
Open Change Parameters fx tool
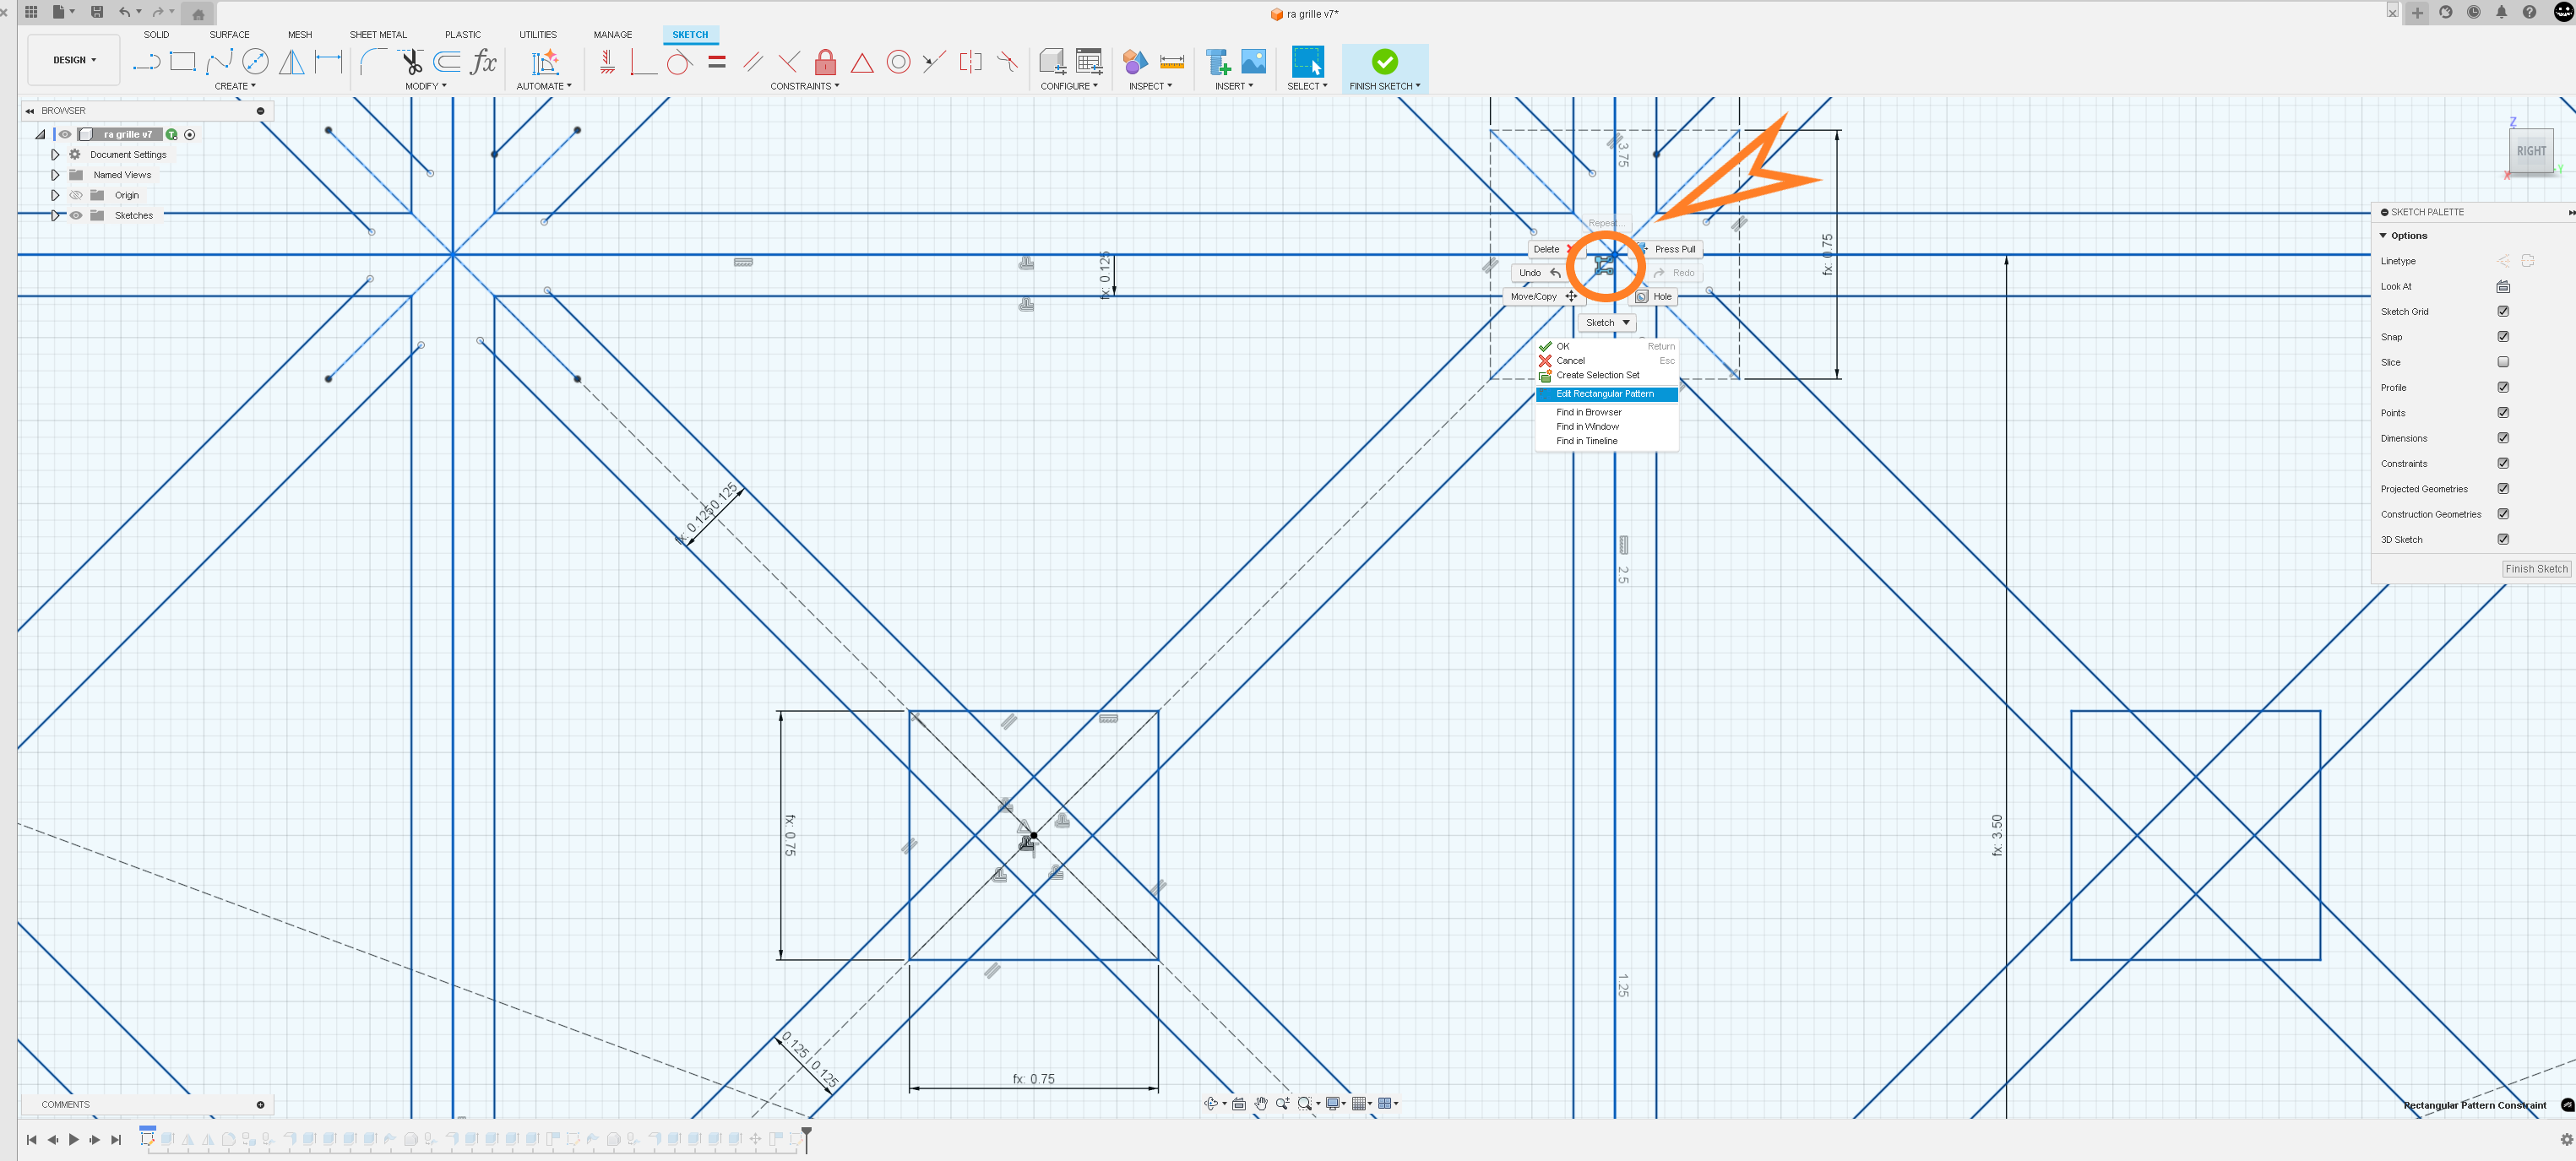click(484, 62)
